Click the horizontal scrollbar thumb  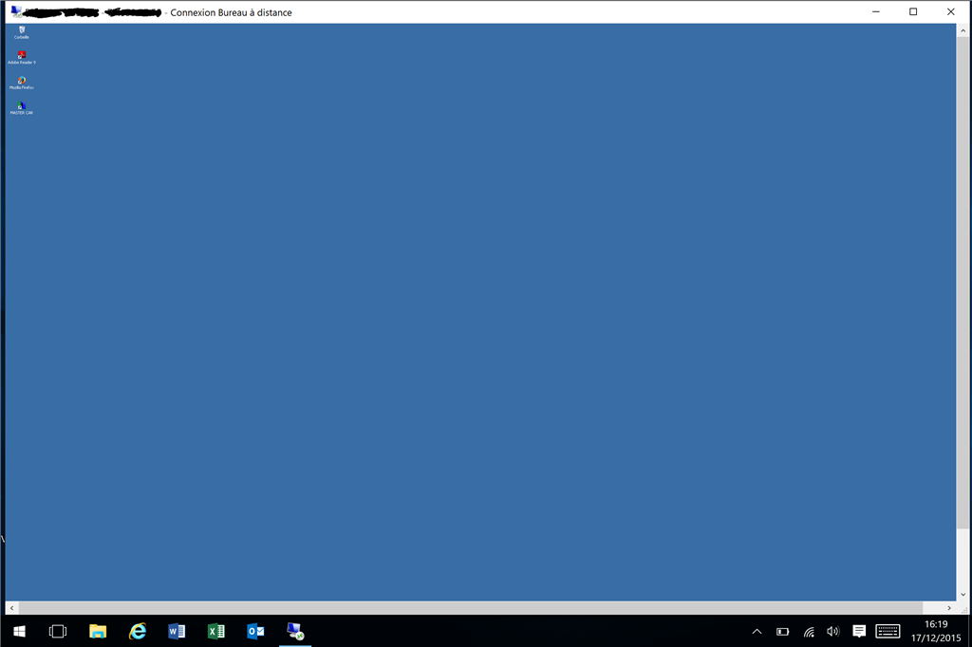[x=471, y=608]
